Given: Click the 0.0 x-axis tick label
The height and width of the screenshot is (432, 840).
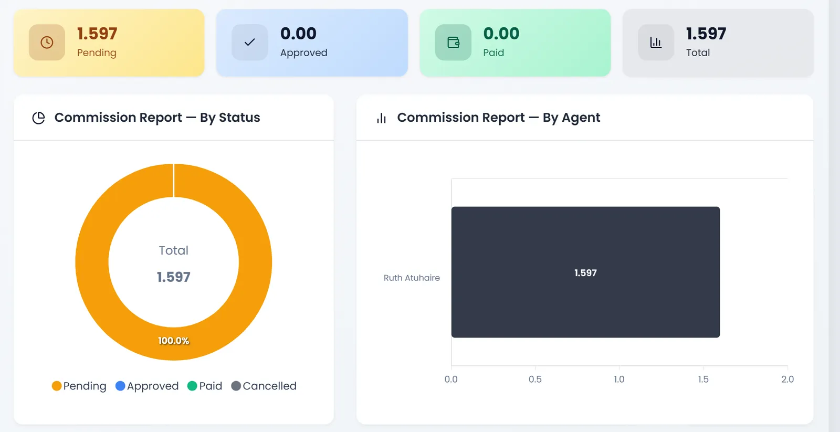Looking at the screenshot, I should [451, 379].
